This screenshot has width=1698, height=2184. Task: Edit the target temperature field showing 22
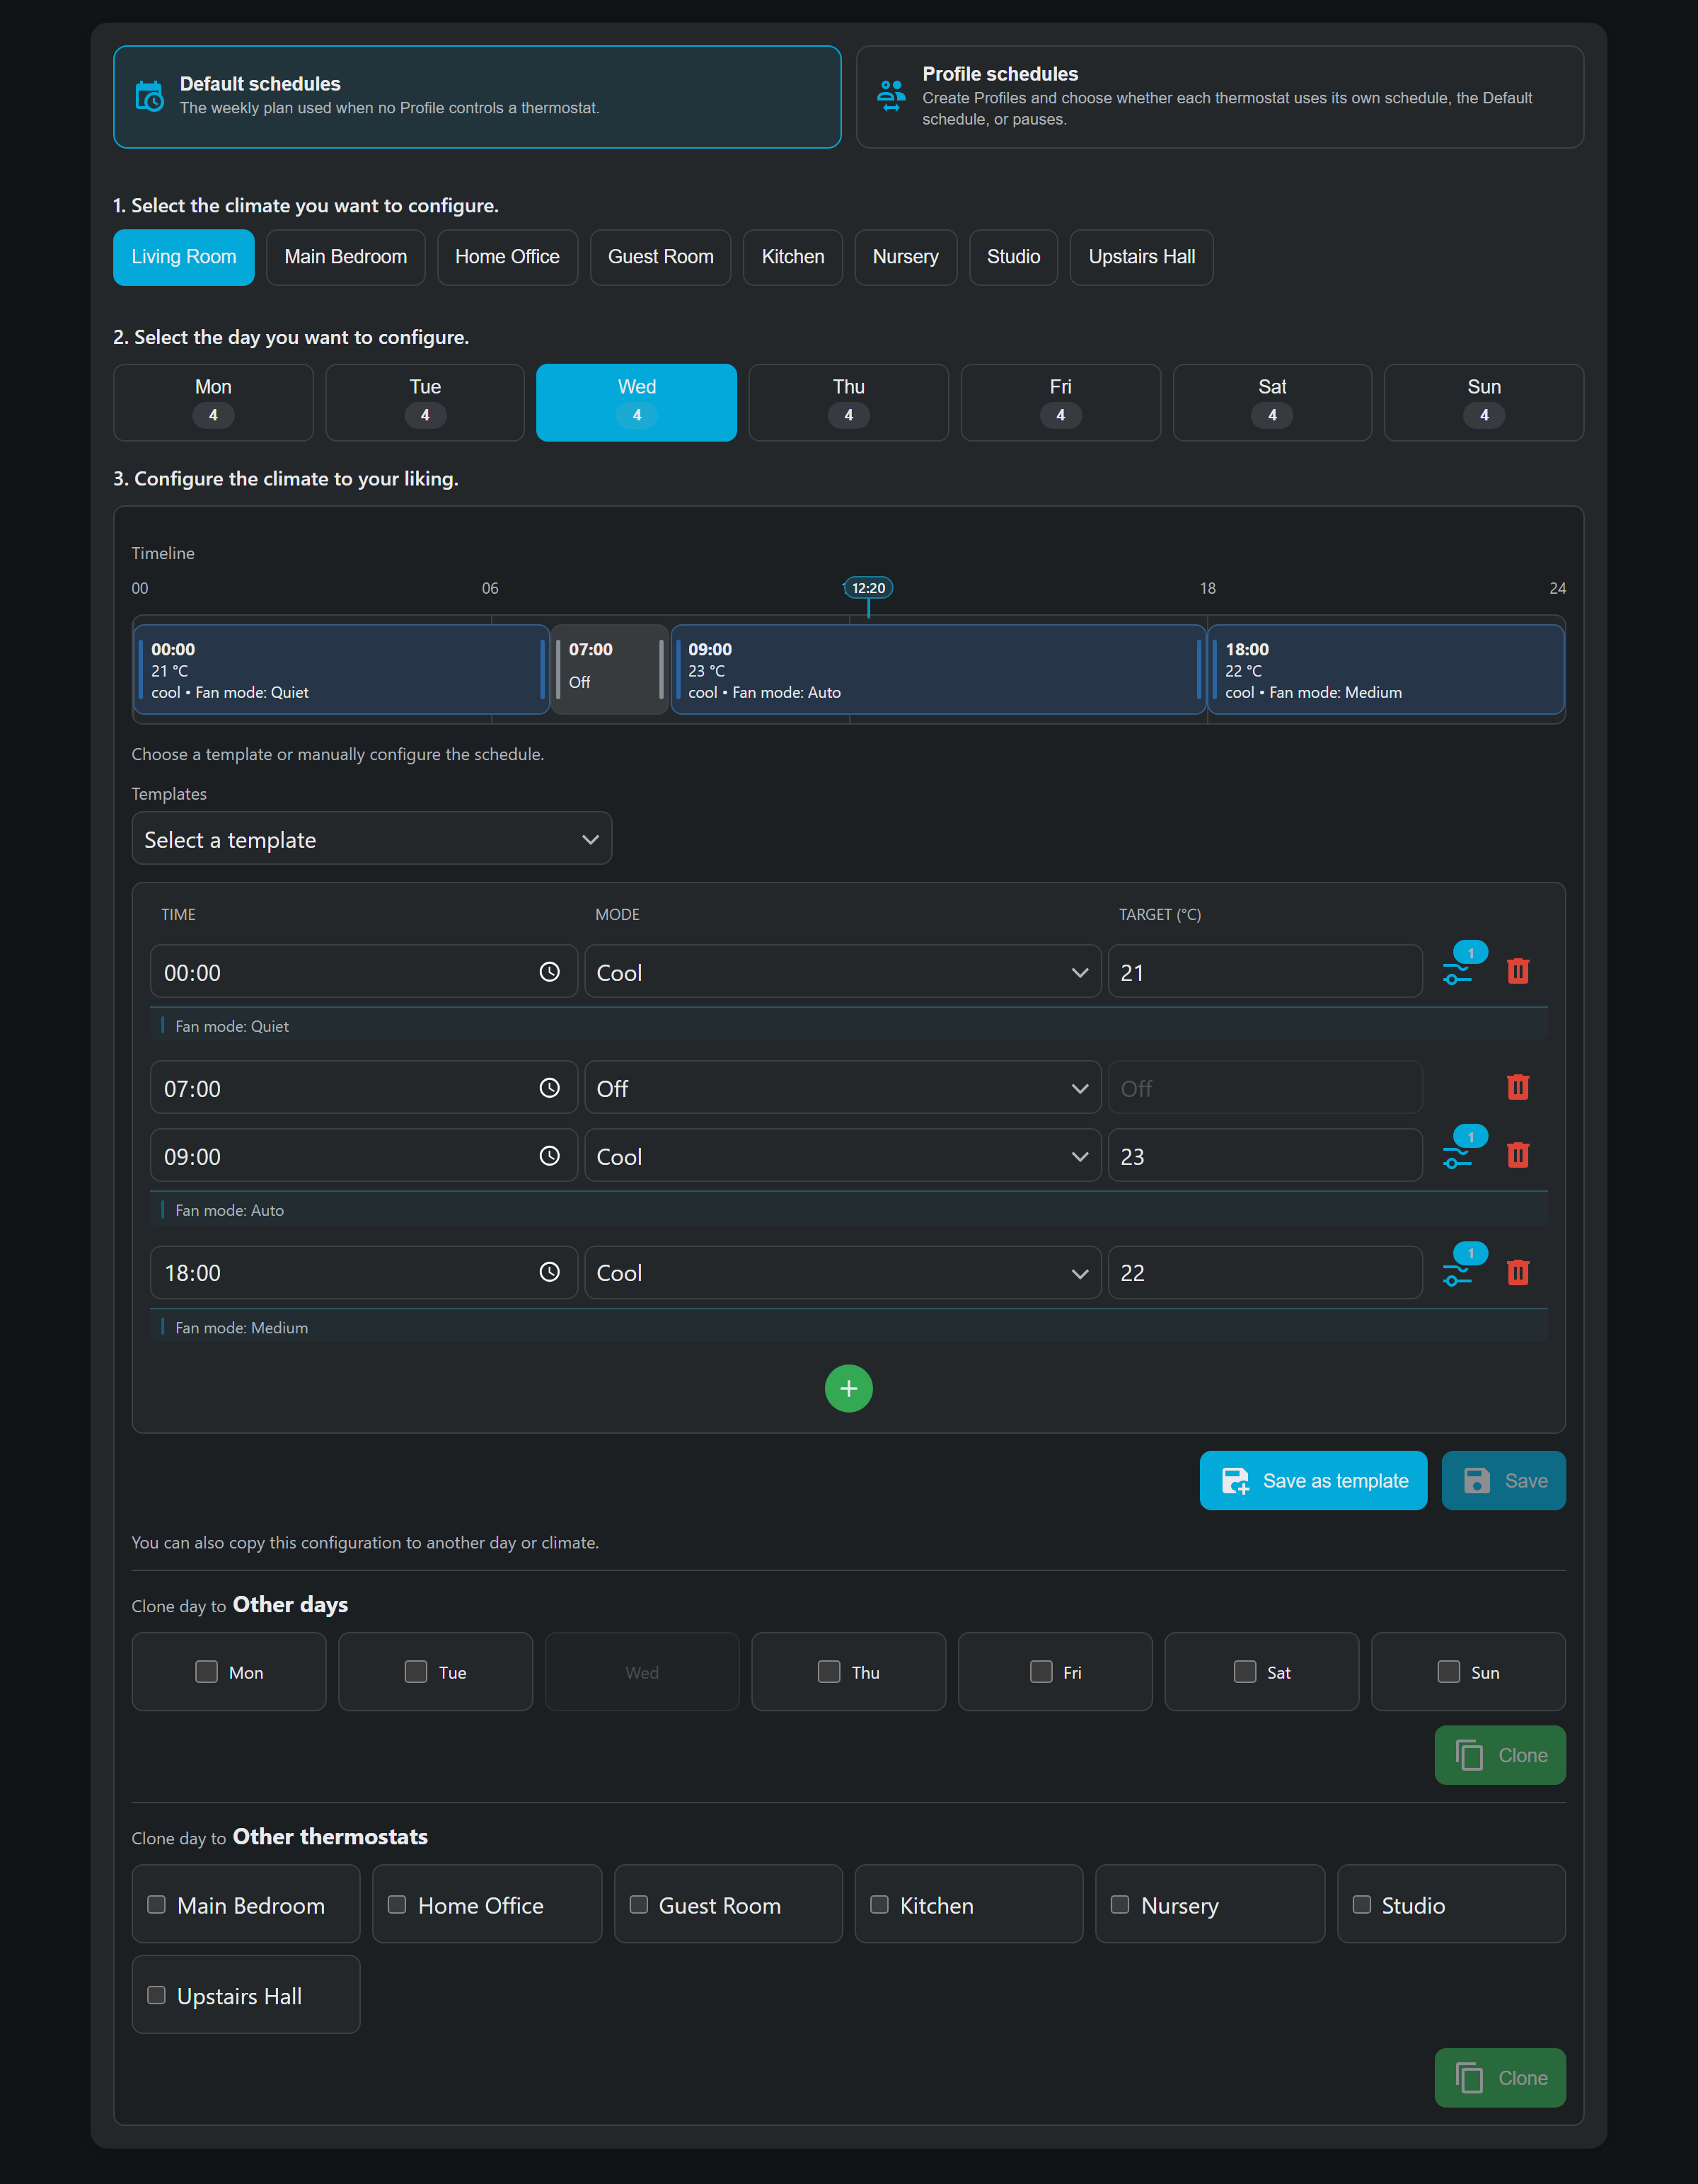(1265, 1273)
